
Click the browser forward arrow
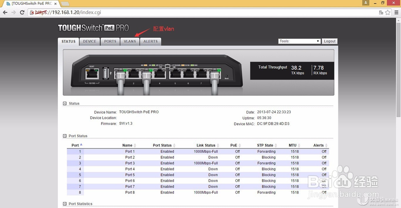pyautogui.click(x=14, y=12)
